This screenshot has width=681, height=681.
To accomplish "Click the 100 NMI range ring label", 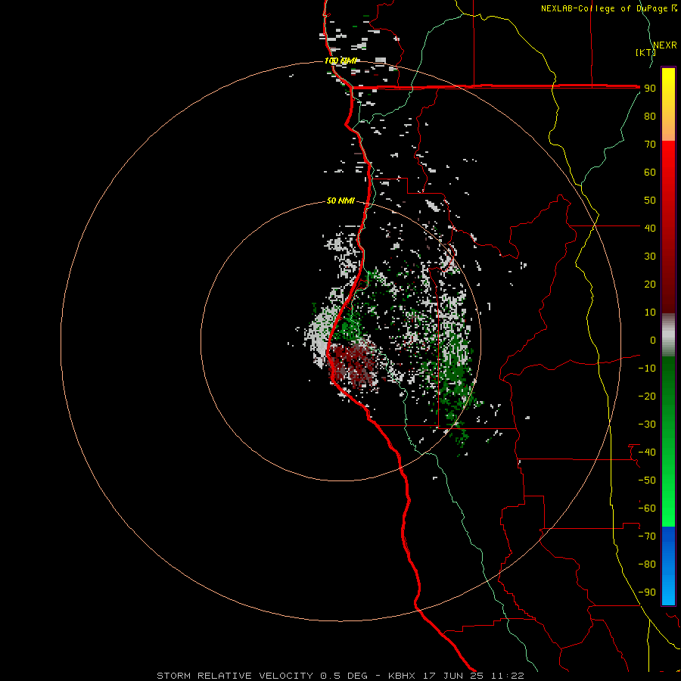I will tap(341, 61).
